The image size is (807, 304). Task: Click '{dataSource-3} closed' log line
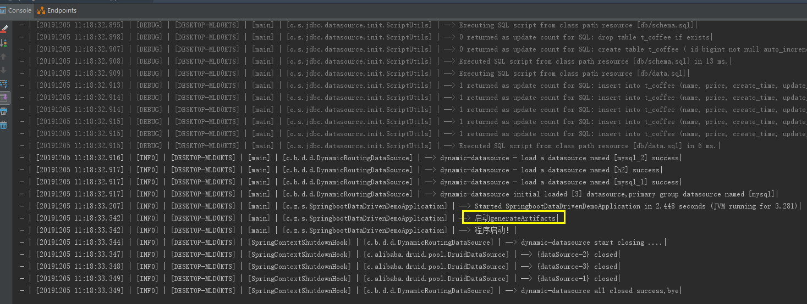click(320, 267)
